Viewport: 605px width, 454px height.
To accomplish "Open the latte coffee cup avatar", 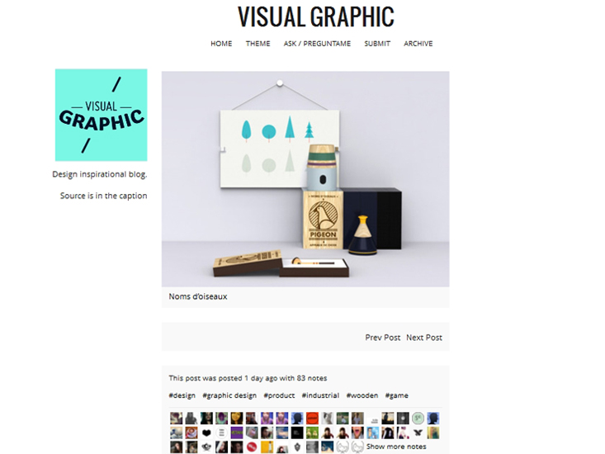I will click(191, 433).
